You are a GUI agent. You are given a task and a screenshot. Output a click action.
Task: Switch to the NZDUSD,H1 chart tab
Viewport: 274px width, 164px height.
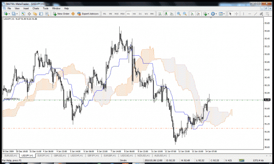click(143, 155)
